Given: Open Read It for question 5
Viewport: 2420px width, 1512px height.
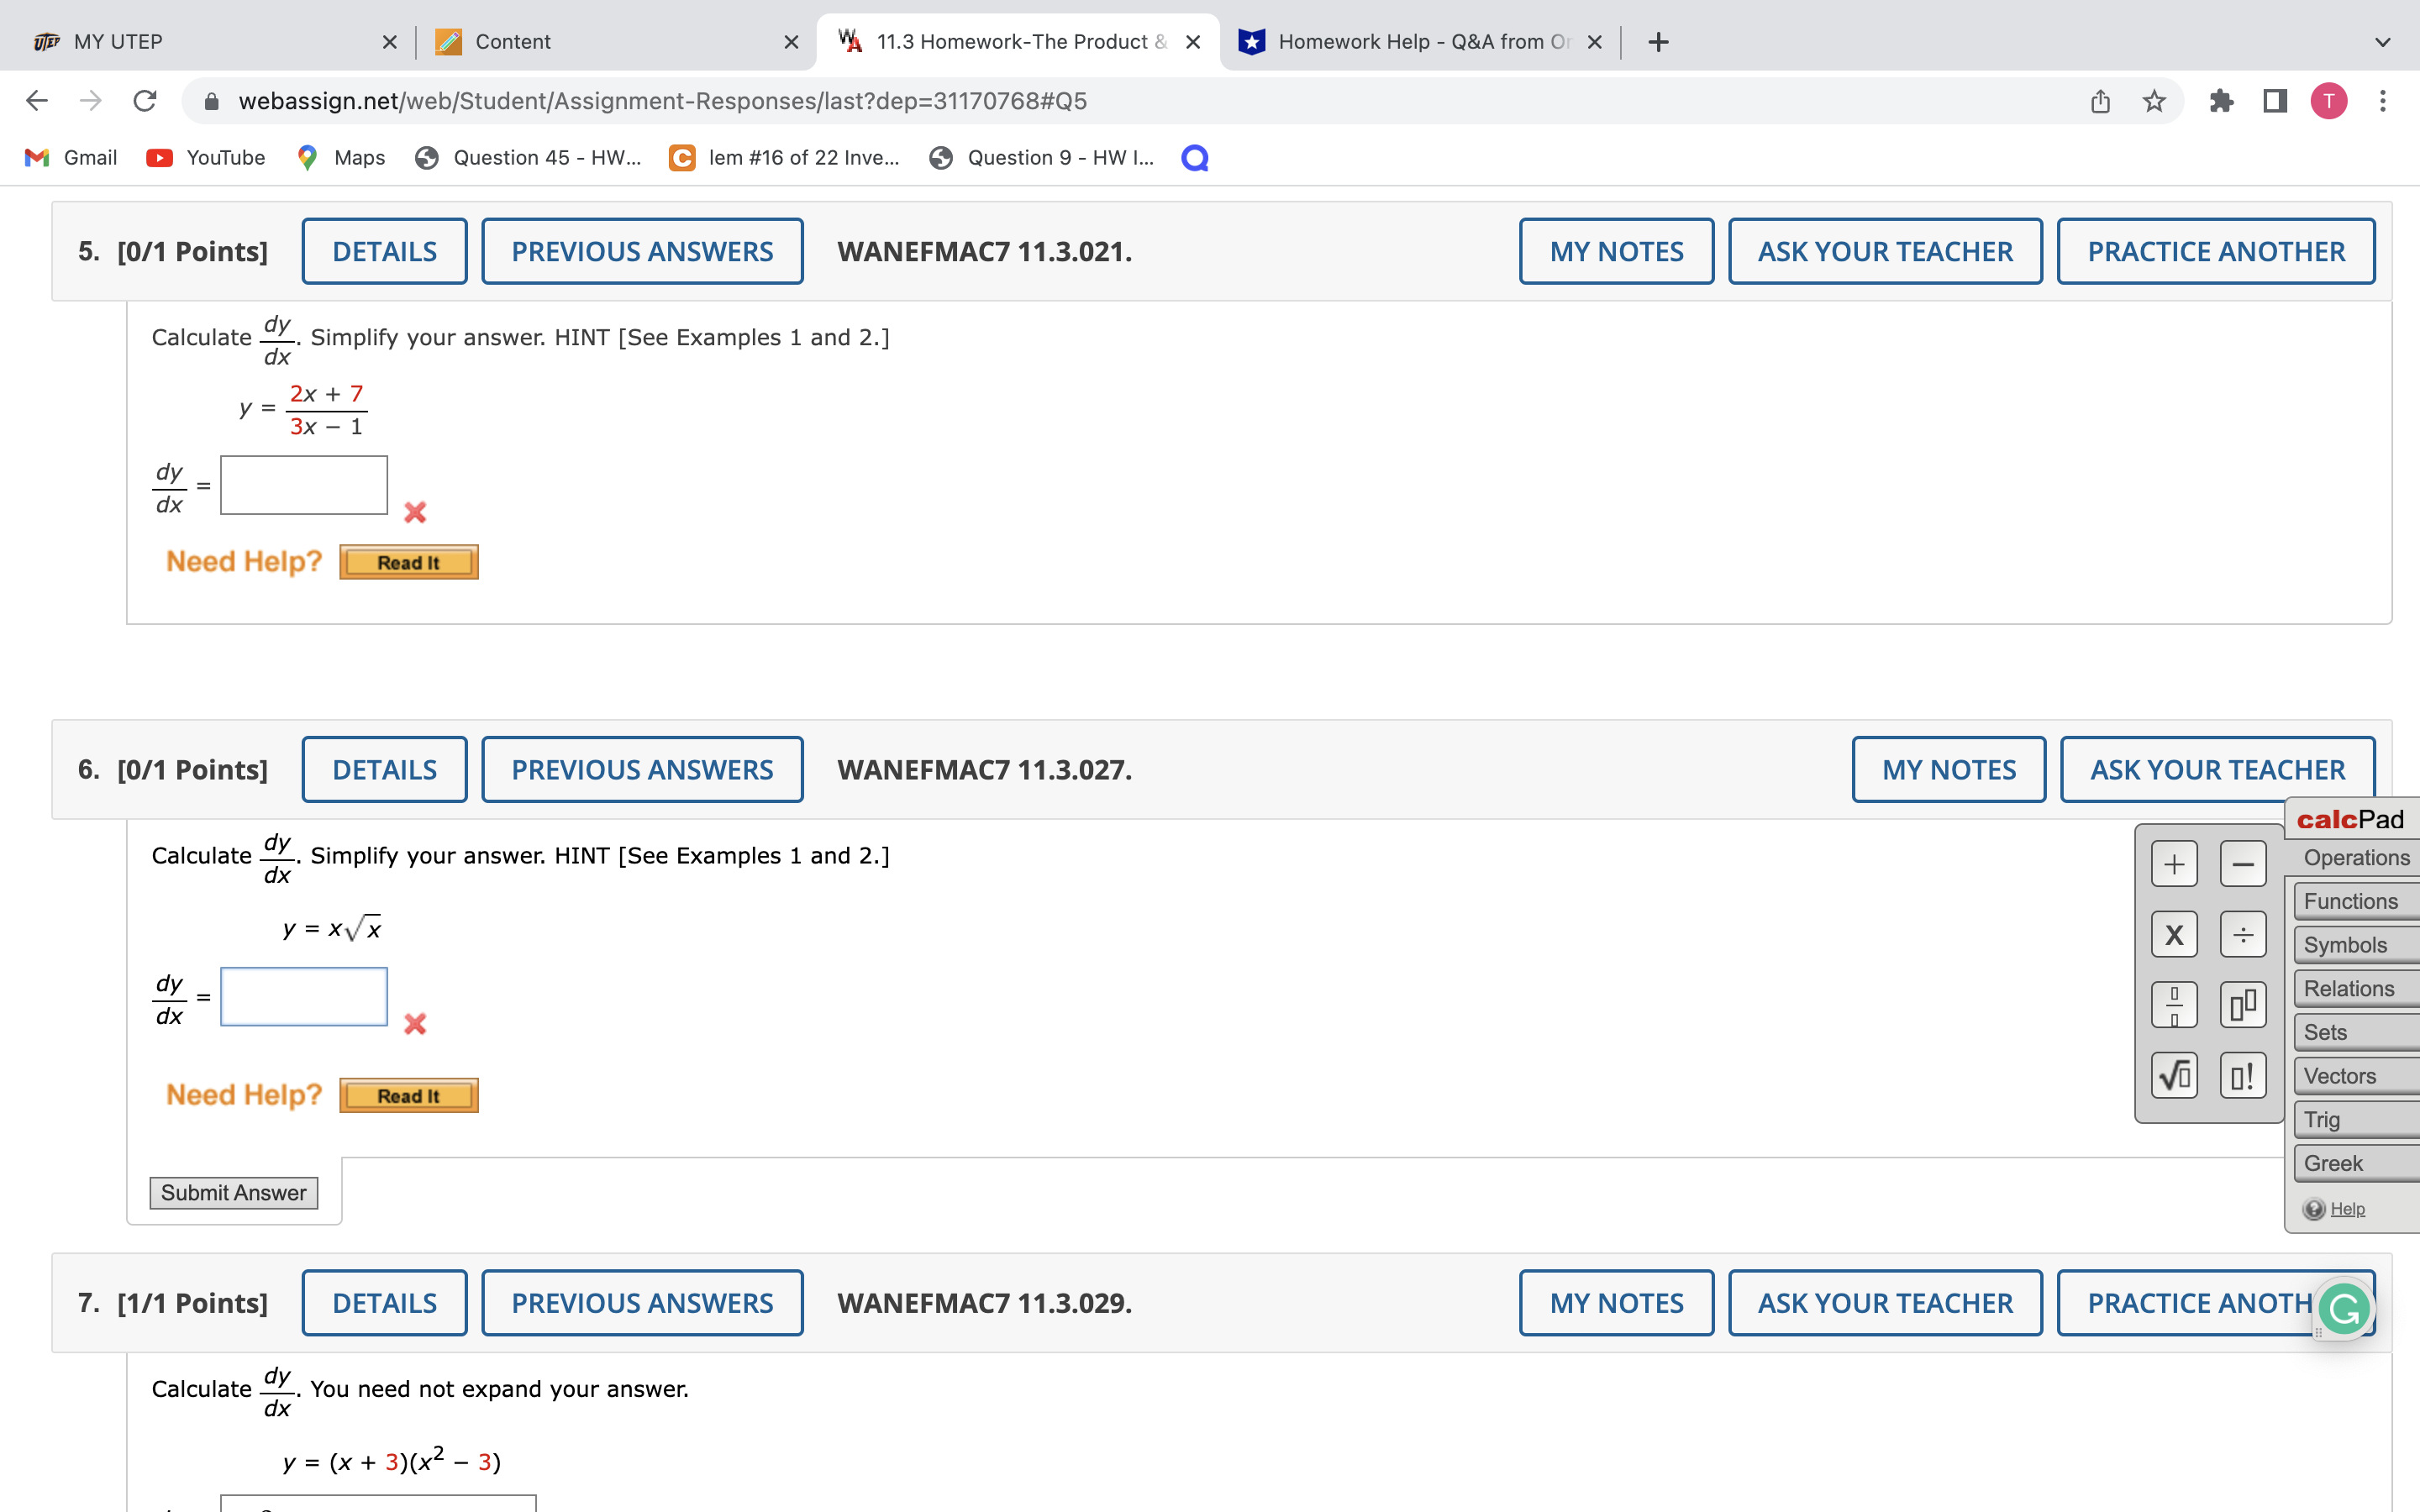Looking at the screenshot, I should coord(408,562).
